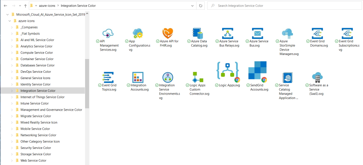The width and height of the screenshot is (363, 165).
Task: Click the Logic Apps.svg file name label
Action: [x=229, y=85]
